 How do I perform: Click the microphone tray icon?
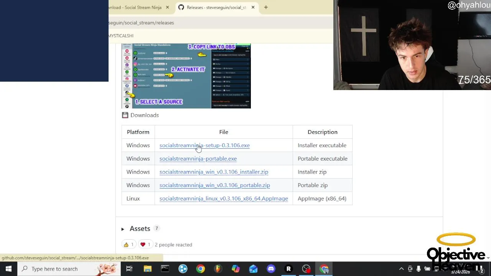pyautogui.click(x=419, y=269)
